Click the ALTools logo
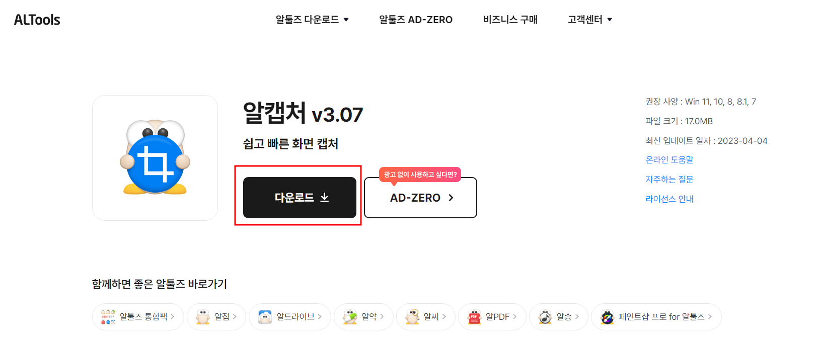This screenshot has width=819, height=348. (x=36, y=19)
